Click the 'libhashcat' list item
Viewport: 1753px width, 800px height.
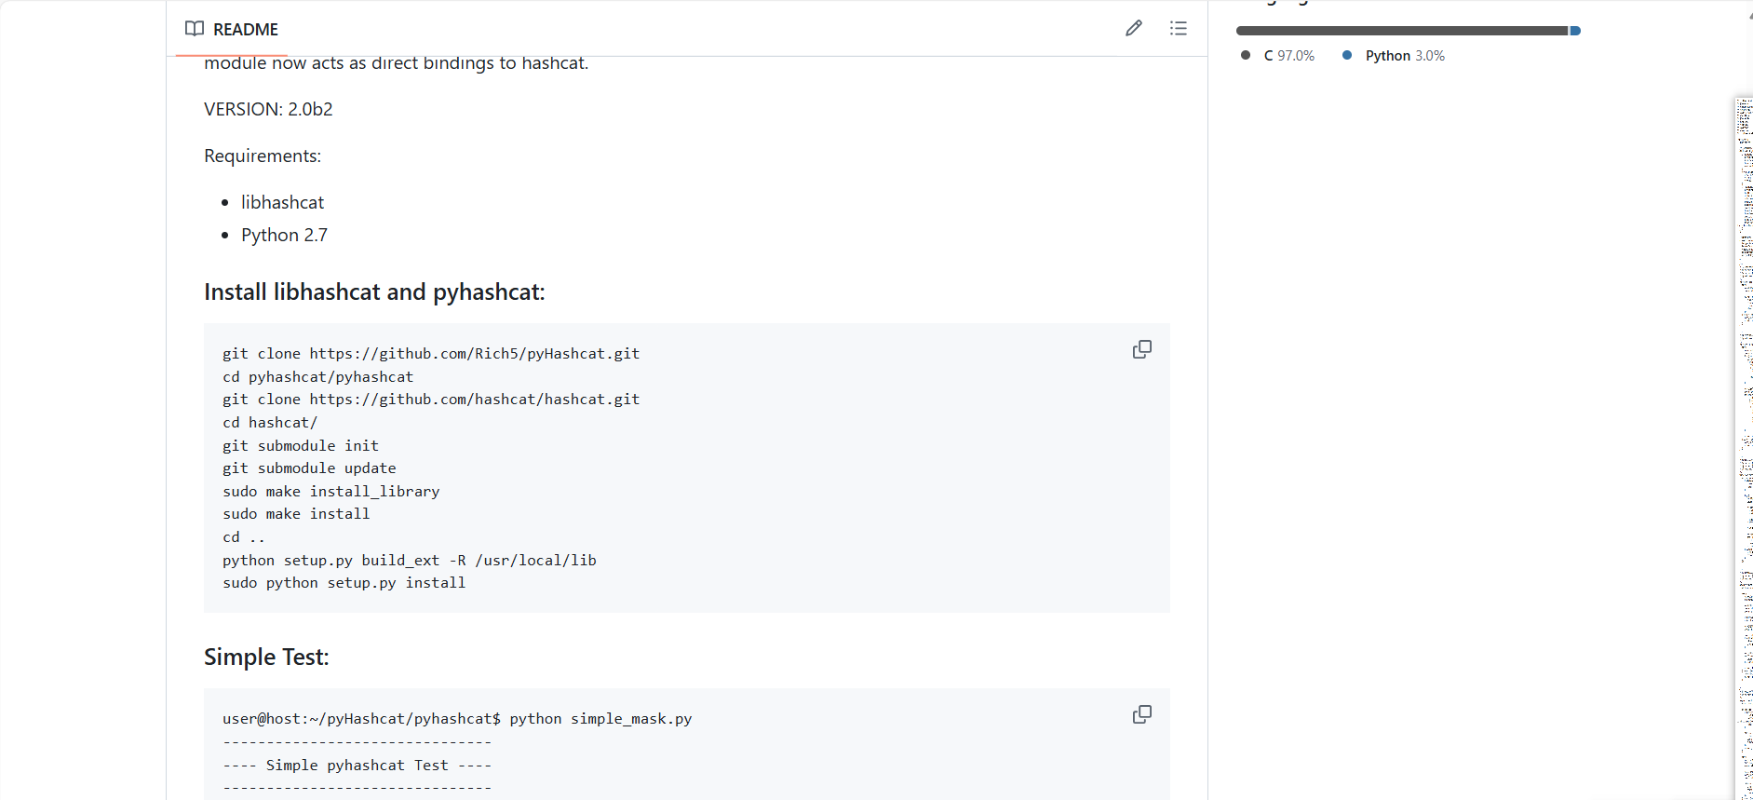click(282, 202)
